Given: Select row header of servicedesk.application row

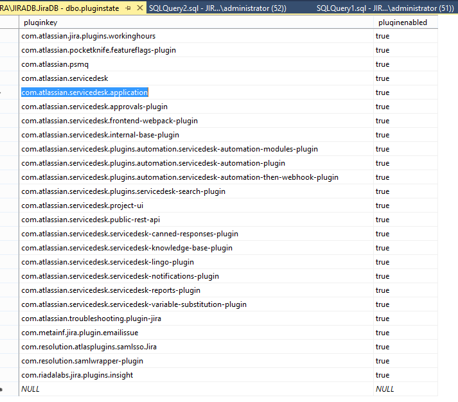Looking at the screenshot, I should tap(10, 92).
